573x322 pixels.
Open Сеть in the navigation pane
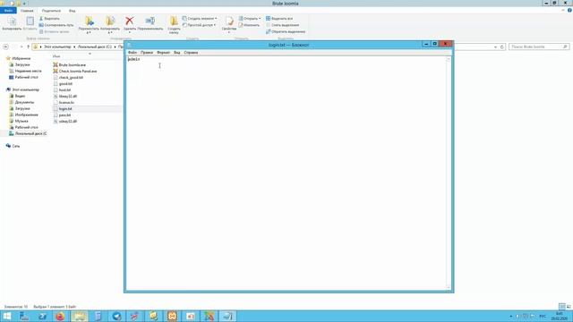13,146
